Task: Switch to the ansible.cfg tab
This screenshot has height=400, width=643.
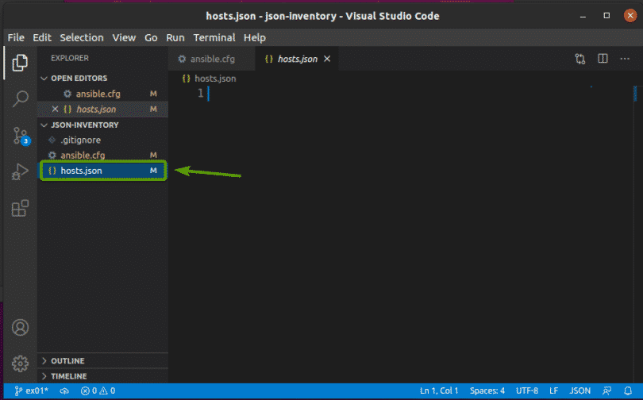Action: coord(212,59)
